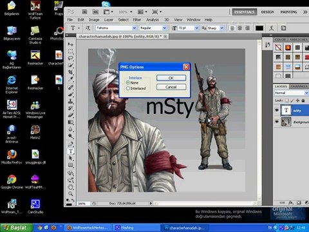Choose the None interlace option
This screenshot has height=232, width=309.
tap(128, 82)
